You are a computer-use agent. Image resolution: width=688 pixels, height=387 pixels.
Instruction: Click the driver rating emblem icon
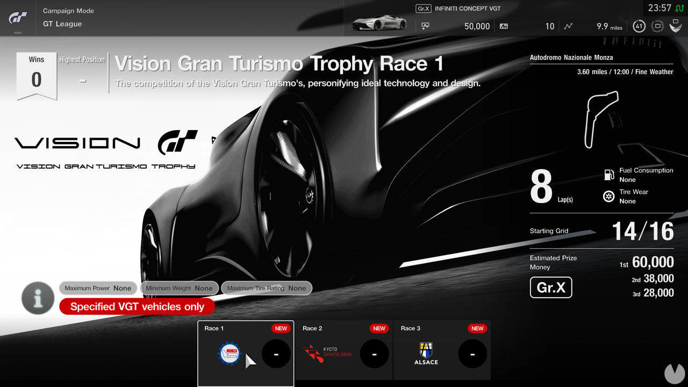657,26
